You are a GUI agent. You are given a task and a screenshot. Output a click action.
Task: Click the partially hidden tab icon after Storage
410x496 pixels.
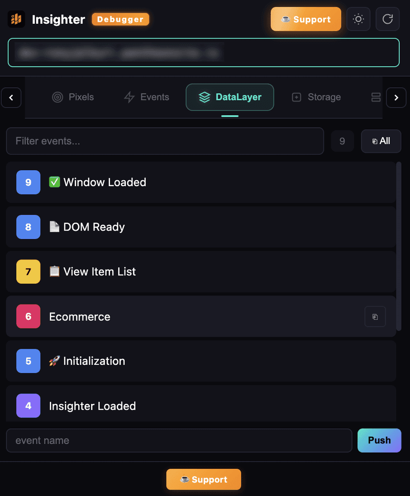[x=376, y=97]
